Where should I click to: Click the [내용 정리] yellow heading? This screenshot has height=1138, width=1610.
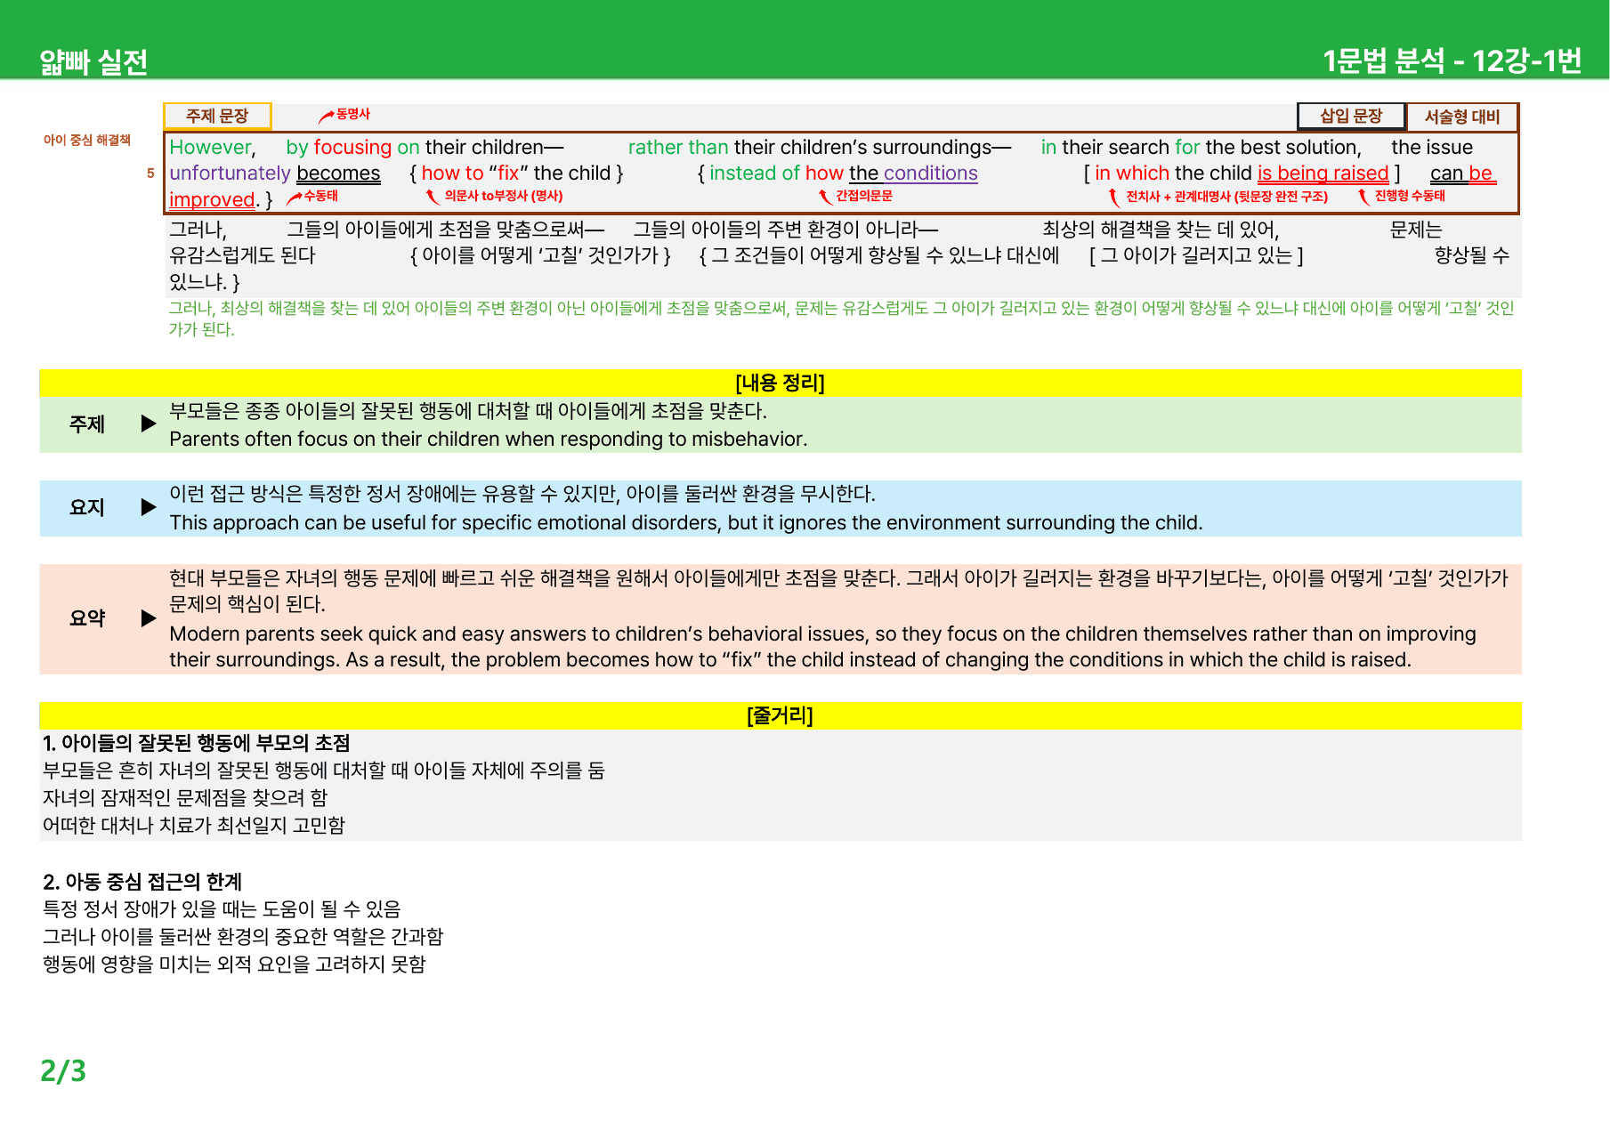[781, 383]
